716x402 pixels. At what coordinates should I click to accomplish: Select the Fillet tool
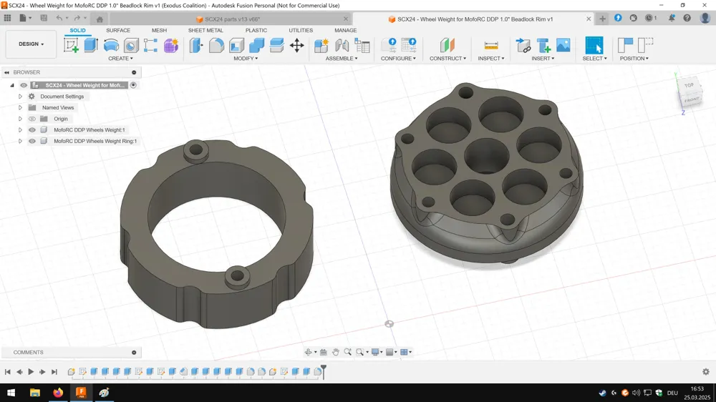click(216, 45)
